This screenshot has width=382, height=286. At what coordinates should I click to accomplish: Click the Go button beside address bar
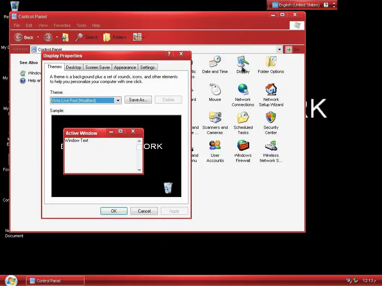pyautogui.click(x=292, y=50)
